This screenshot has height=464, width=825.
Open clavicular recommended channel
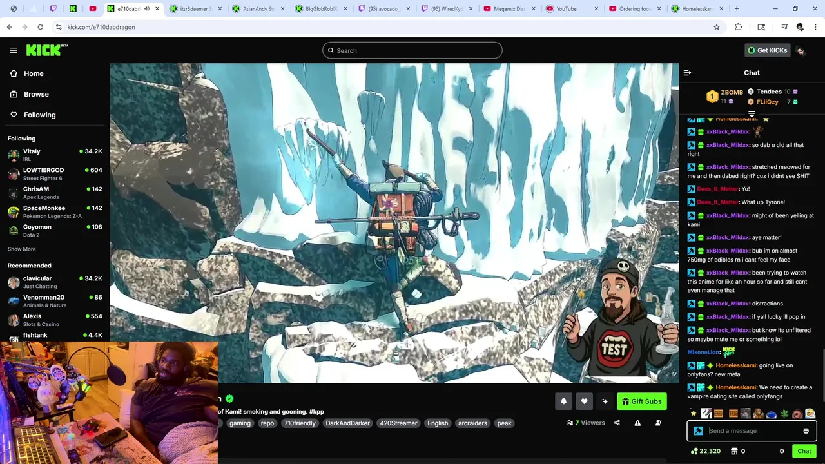click(x=55, y=282)
